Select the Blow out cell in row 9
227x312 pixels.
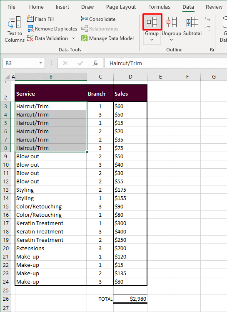click(51, 156)
